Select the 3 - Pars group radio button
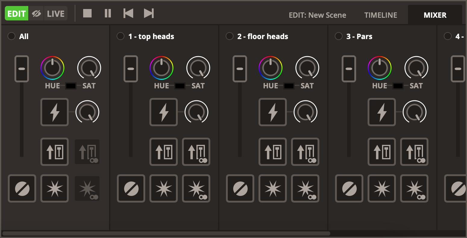Viewport: 467px width, 238px height. 339,36
